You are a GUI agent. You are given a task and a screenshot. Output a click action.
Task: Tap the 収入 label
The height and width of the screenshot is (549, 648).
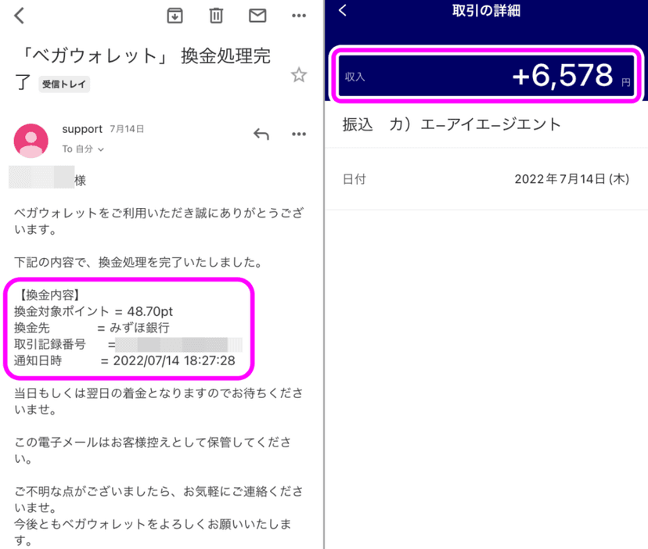click(x=355, y=77)
